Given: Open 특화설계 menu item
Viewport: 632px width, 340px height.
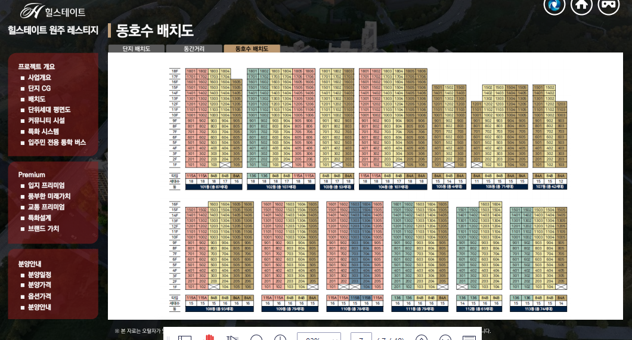Looking at the screenshot, I should pyautogui.click(x=39, y=218).
